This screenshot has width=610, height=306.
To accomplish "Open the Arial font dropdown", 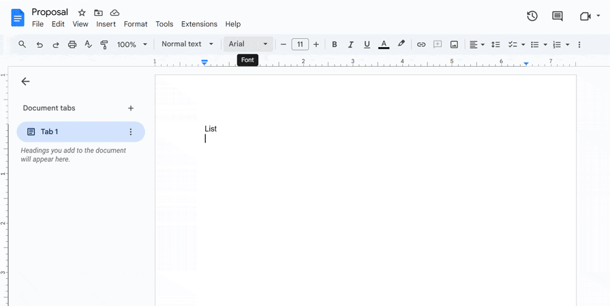I will point(248,44).
